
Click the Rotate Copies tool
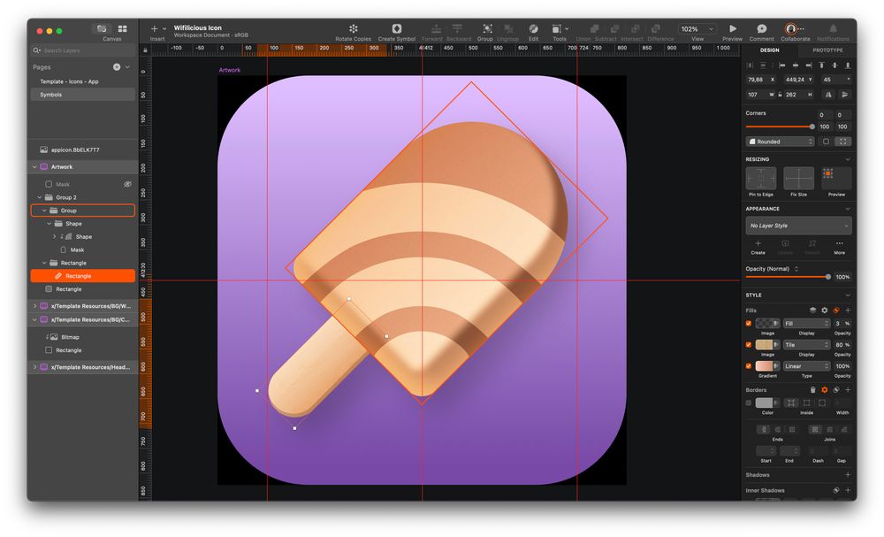tap(354, 29)
